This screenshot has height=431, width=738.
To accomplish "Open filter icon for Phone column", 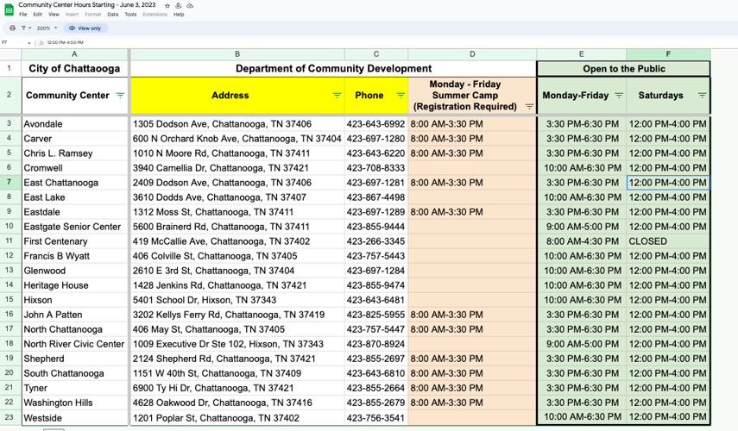I will (x=401, y=96).
